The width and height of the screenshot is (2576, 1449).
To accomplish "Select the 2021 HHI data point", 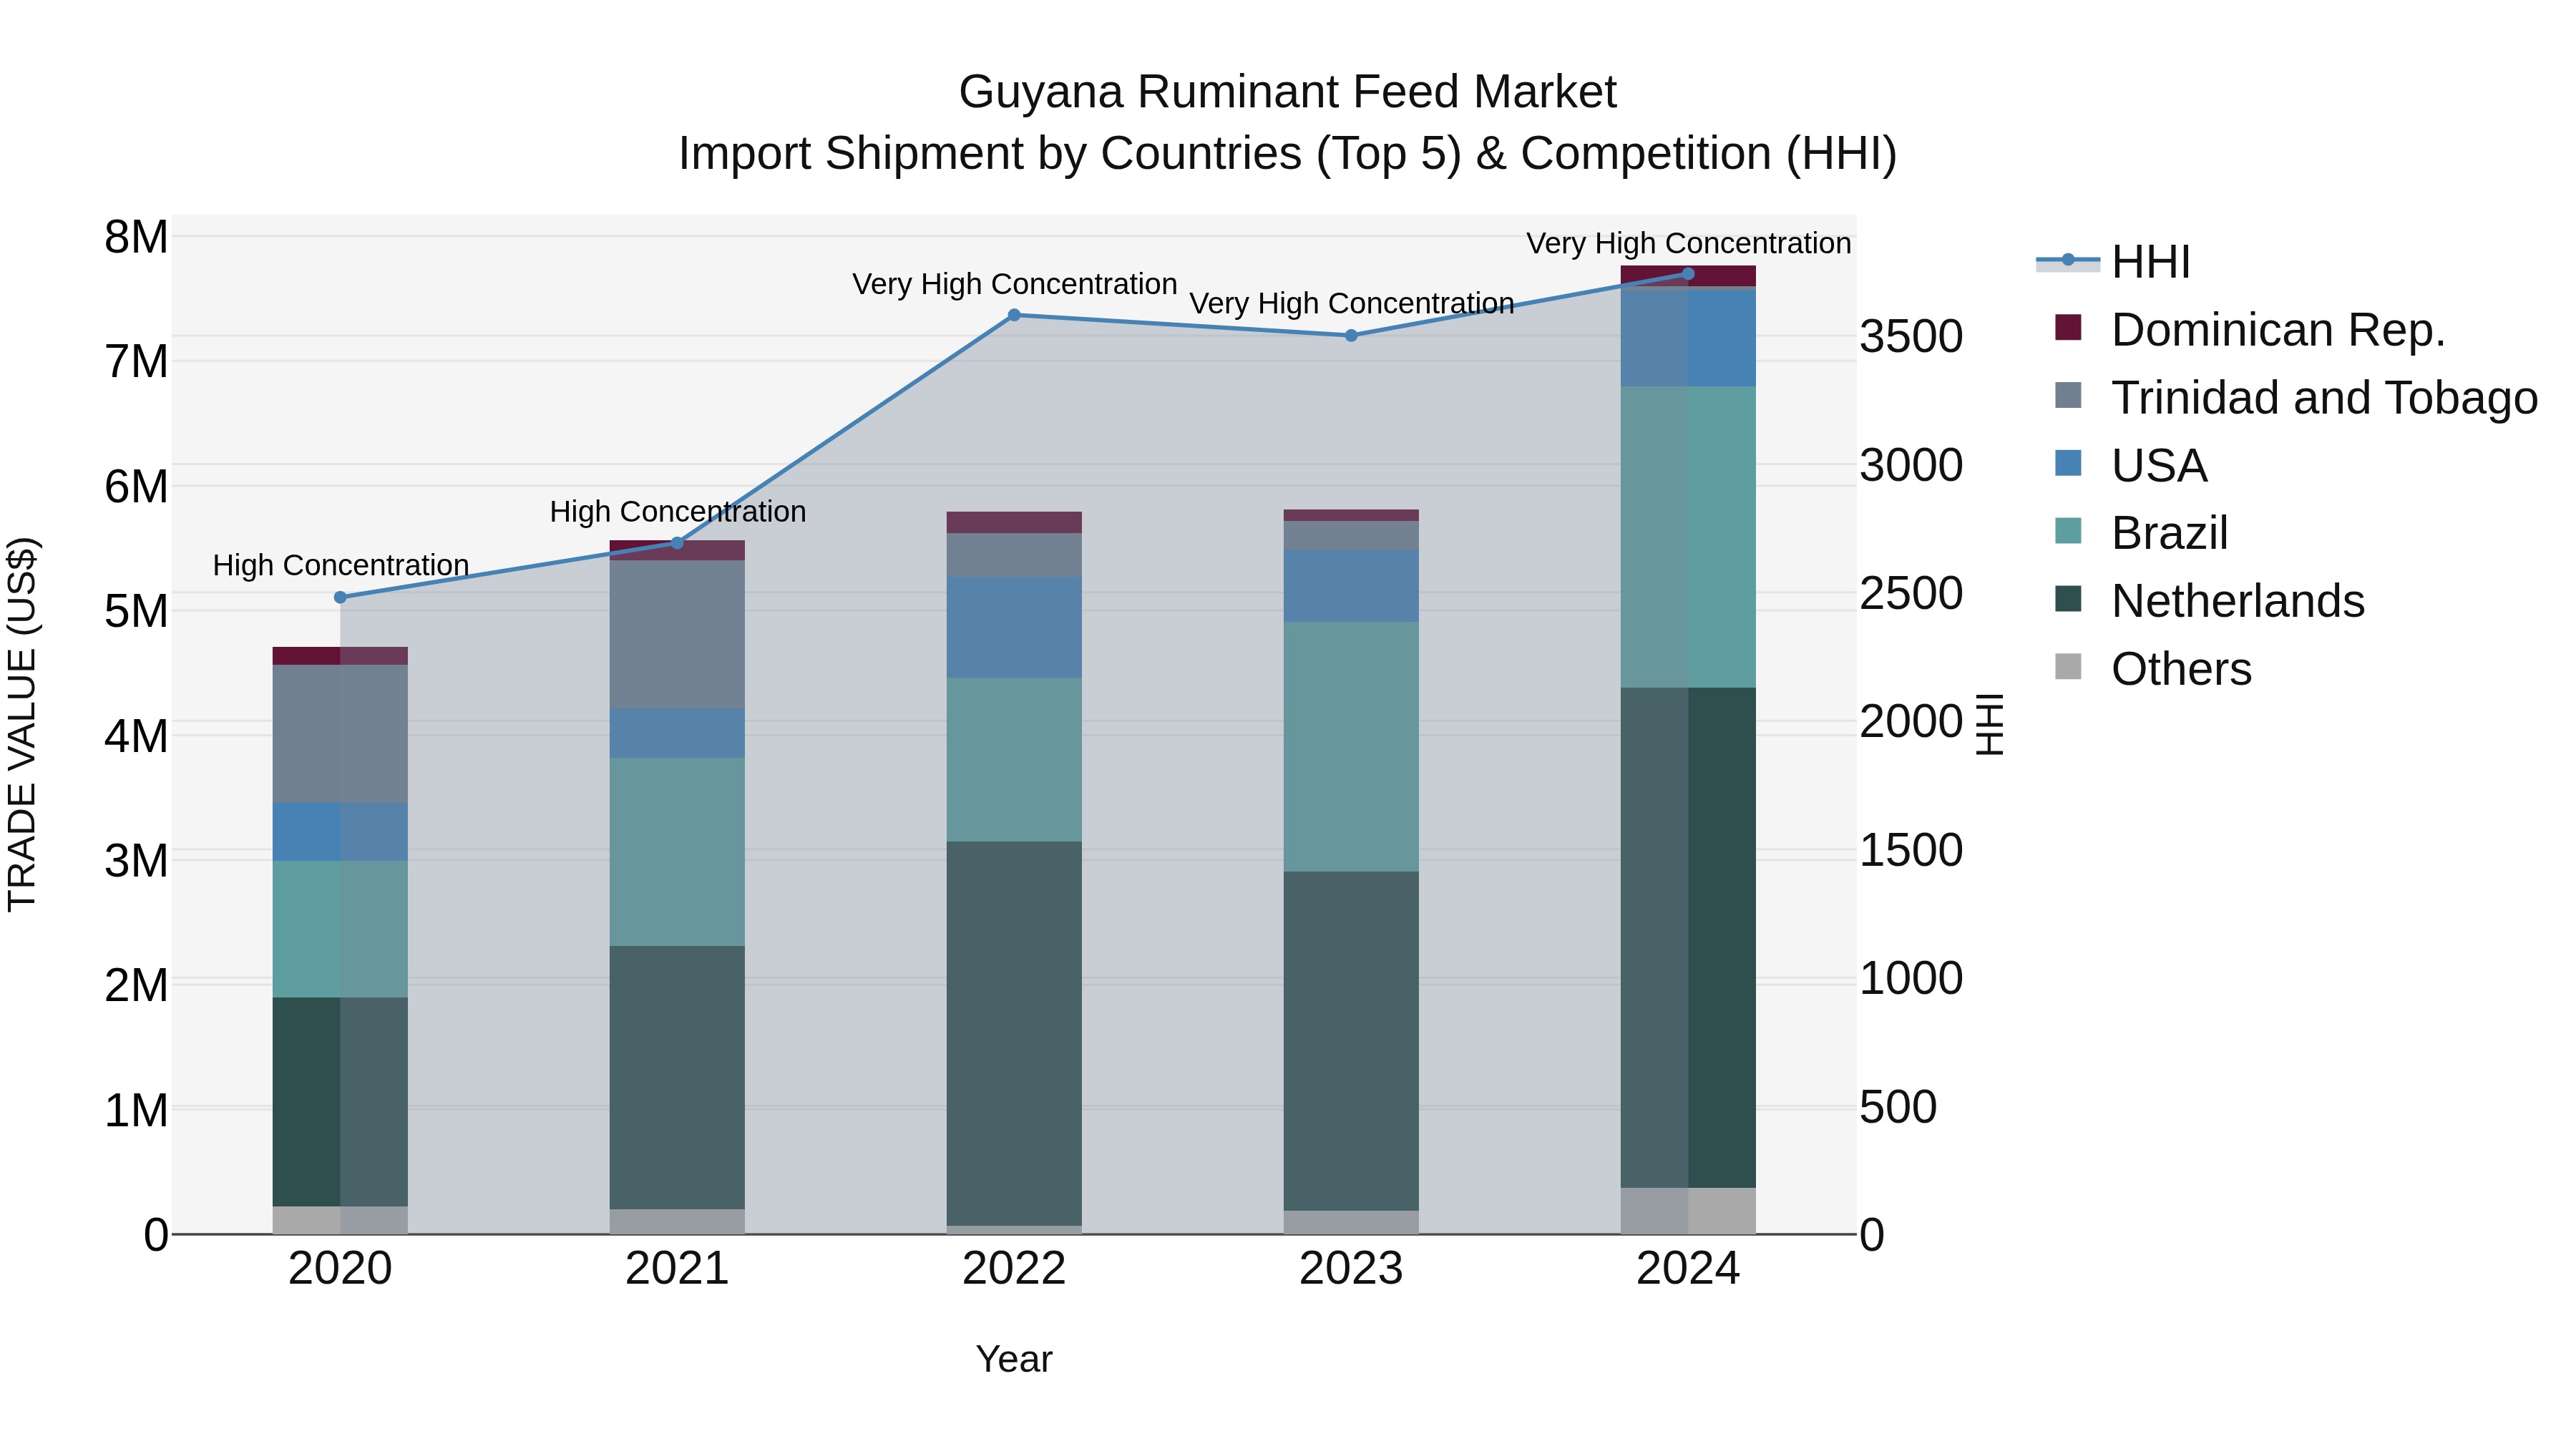I will tap(677, 543).
